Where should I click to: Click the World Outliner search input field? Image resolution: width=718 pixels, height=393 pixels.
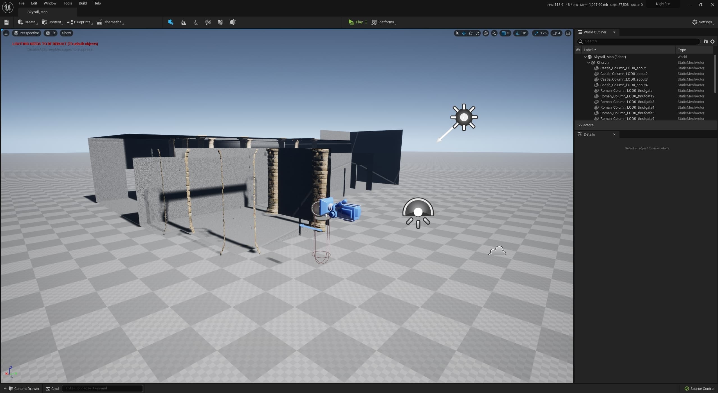[639, 41]
